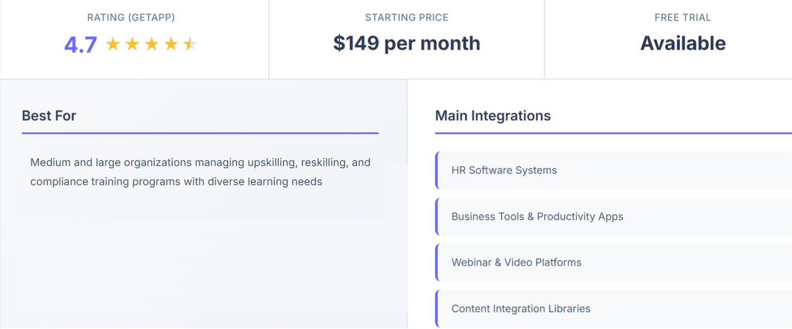Click the RATING (GETAPP) label

tap(131, 18)
